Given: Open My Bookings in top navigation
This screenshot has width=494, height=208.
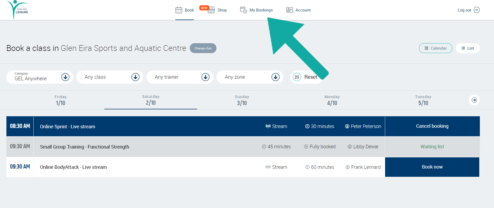Looking at the screenshot, I should tap(256, 10).
